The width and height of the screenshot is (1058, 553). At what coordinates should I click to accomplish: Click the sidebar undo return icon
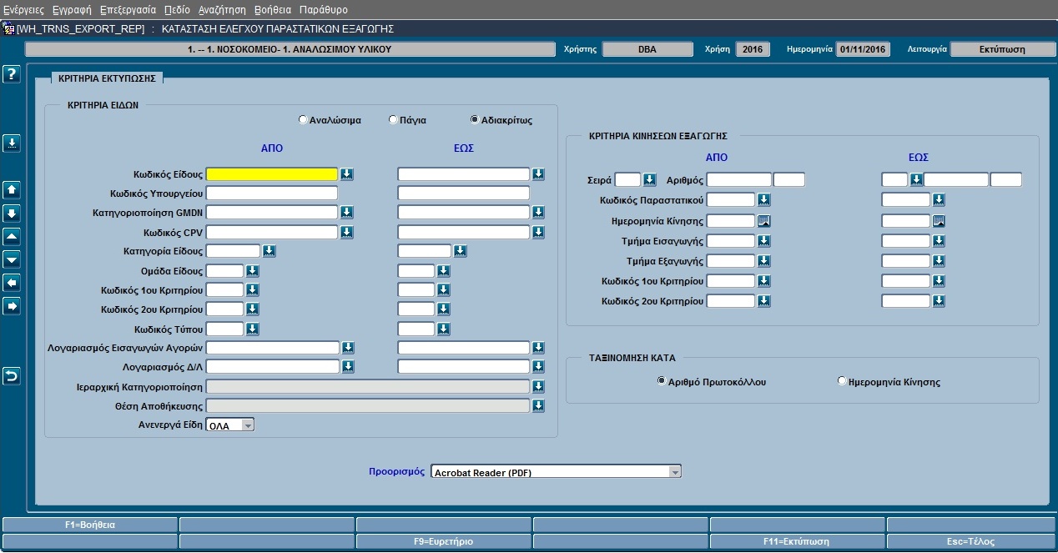pos(12,376)
